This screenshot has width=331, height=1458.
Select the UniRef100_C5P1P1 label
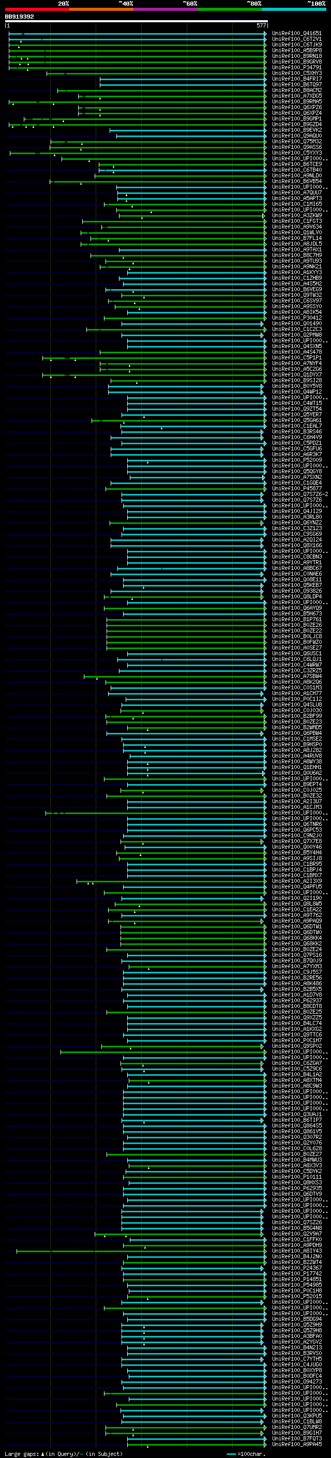click(x=297, y=358)
